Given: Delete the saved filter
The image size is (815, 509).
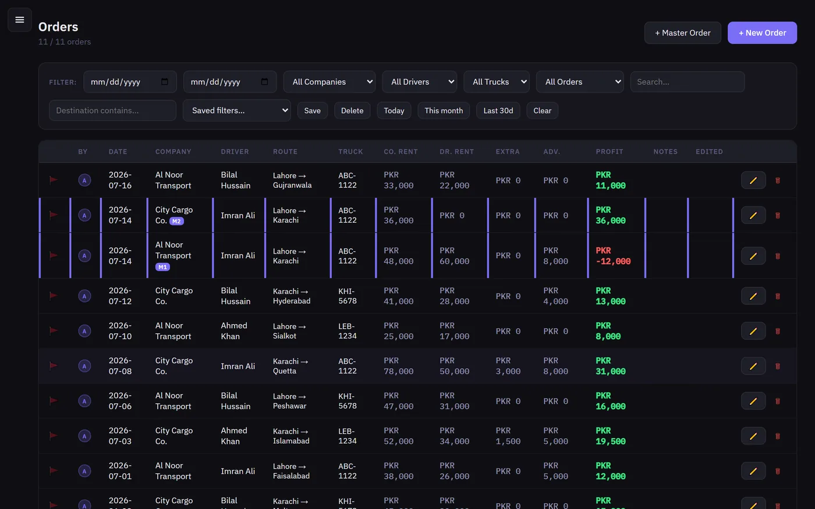Looking at the screenshot, I should point(352,111).
